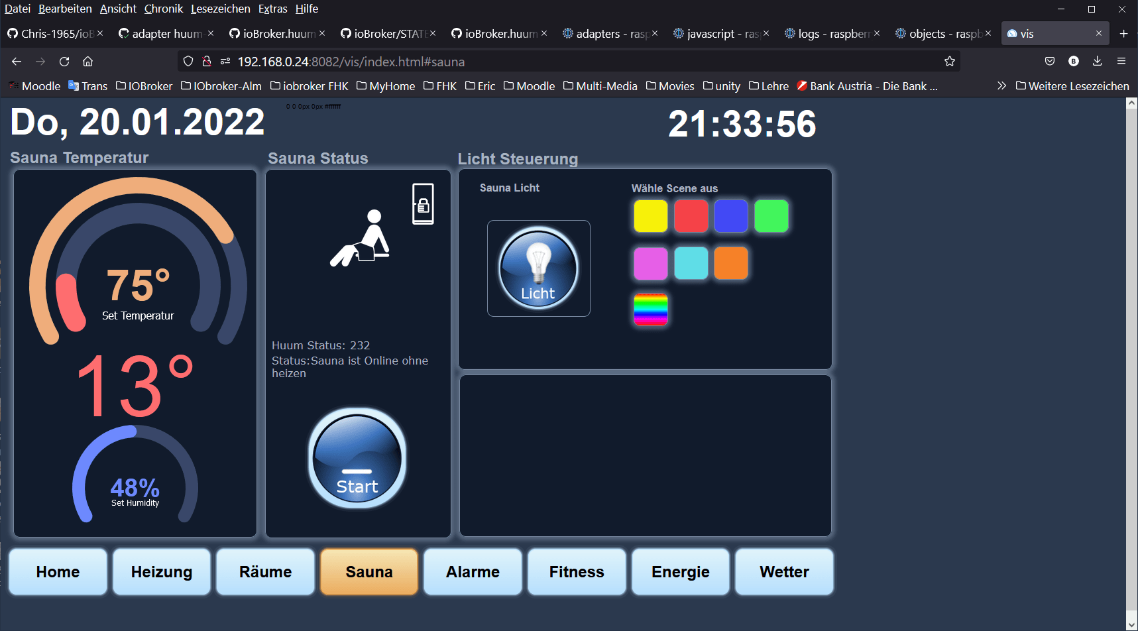Open the Räume navigation view
Image resolution: width=1138 pixels, height=631 pixels.
265,572
